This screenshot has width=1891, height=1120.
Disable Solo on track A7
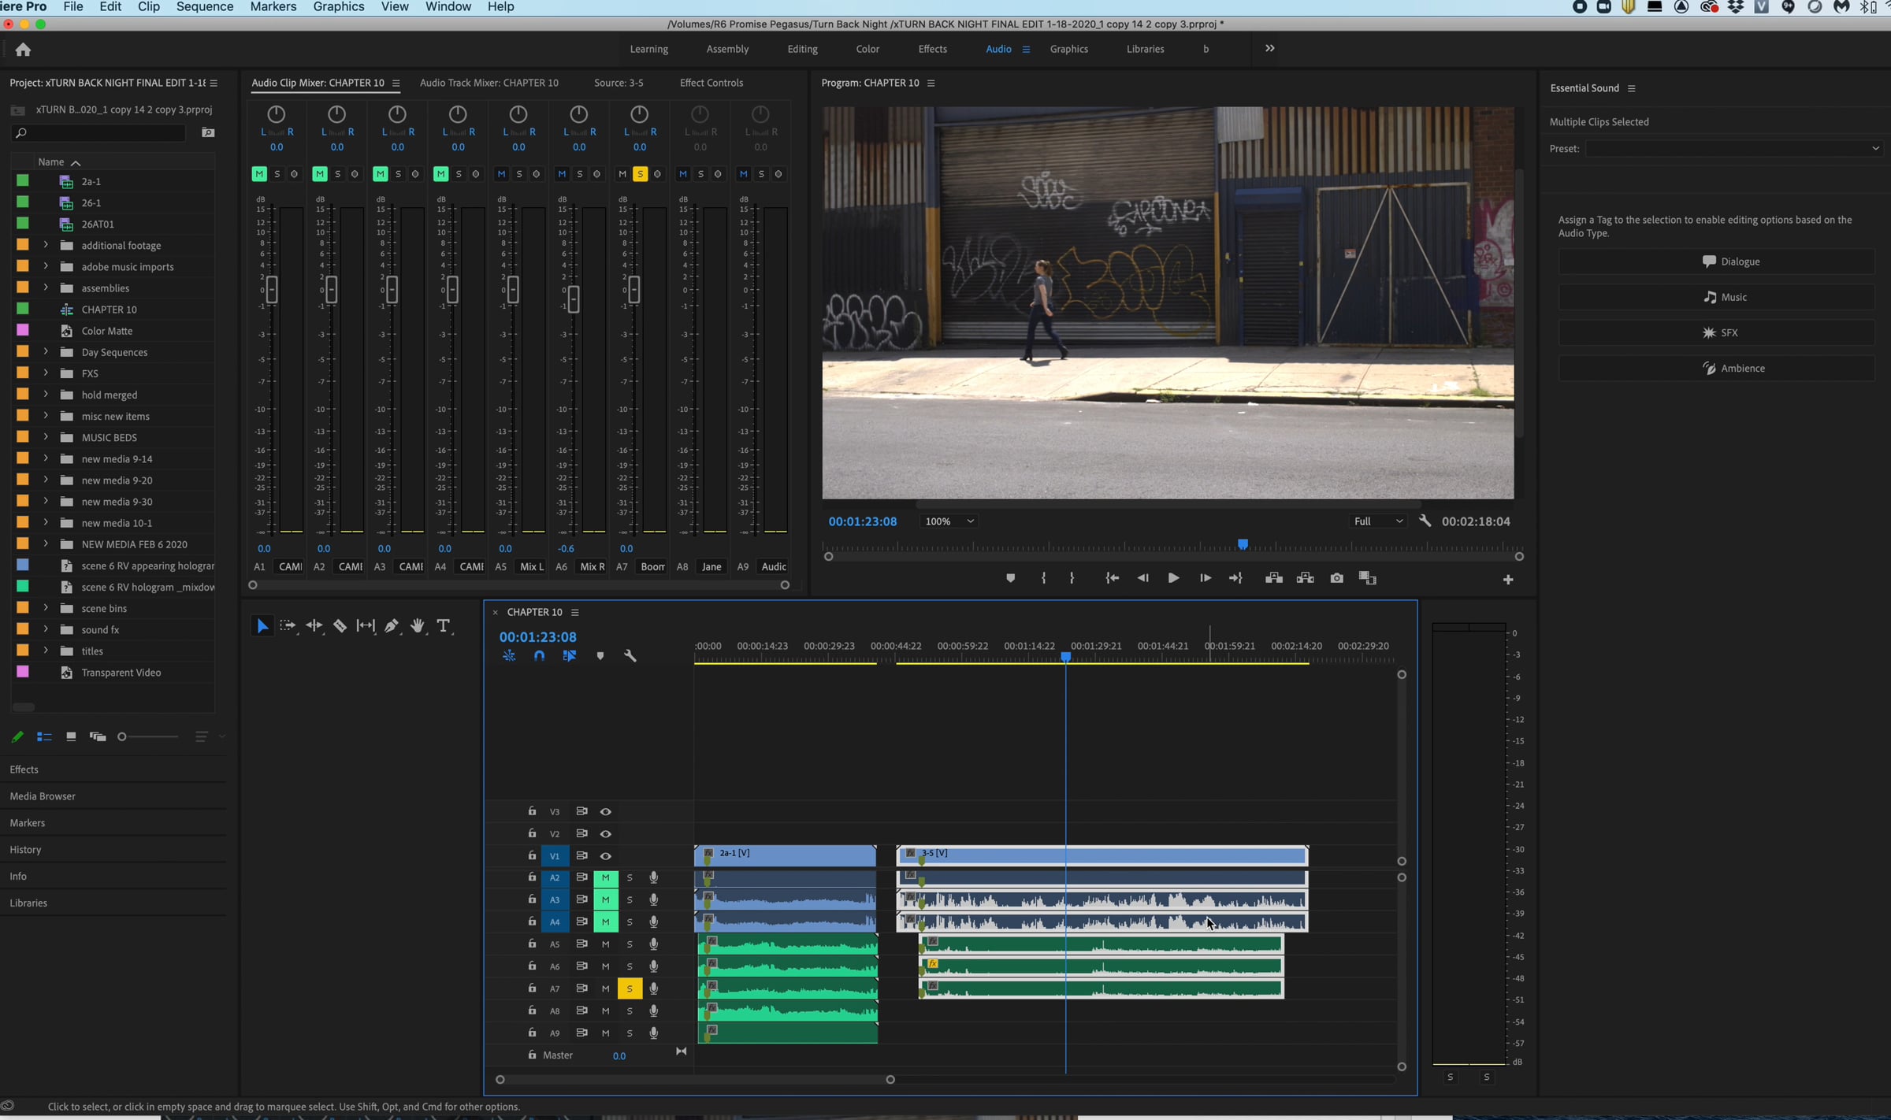629,988
